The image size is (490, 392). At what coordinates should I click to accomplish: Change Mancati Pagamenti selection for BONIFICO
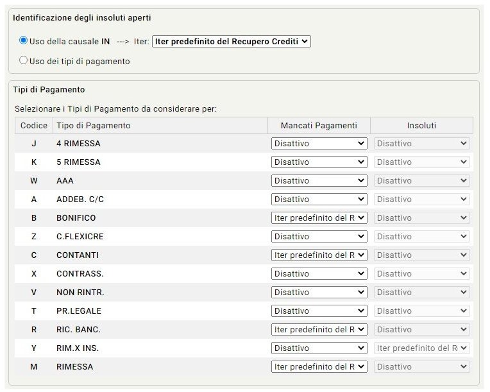pyautogui.click(x=319, y=218)
